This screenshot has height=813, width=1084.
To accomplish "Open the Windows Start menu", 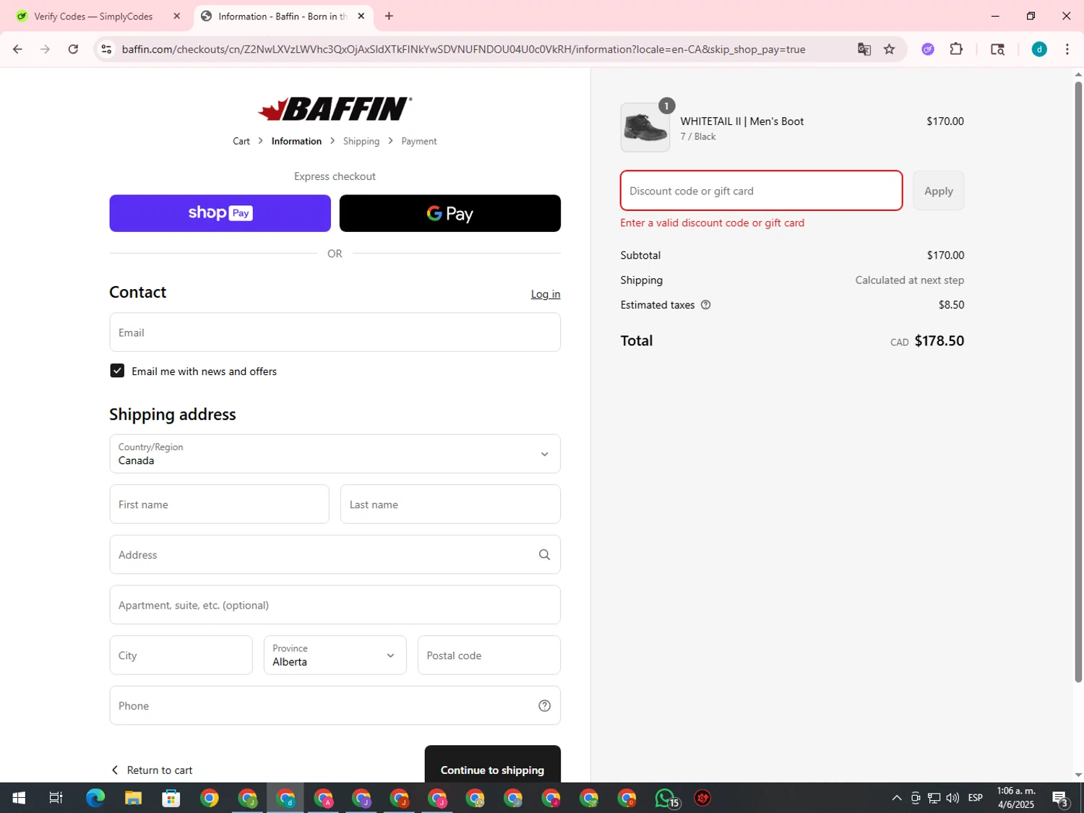I will click(x=19, y=798).
